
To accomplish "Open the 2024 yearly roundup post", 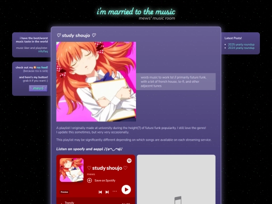I will (x=241, y=48).
